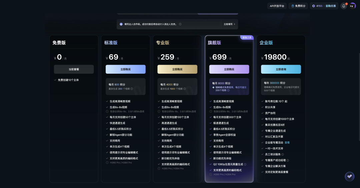Click 立即购买 button for 标准版

coord(125,69)
